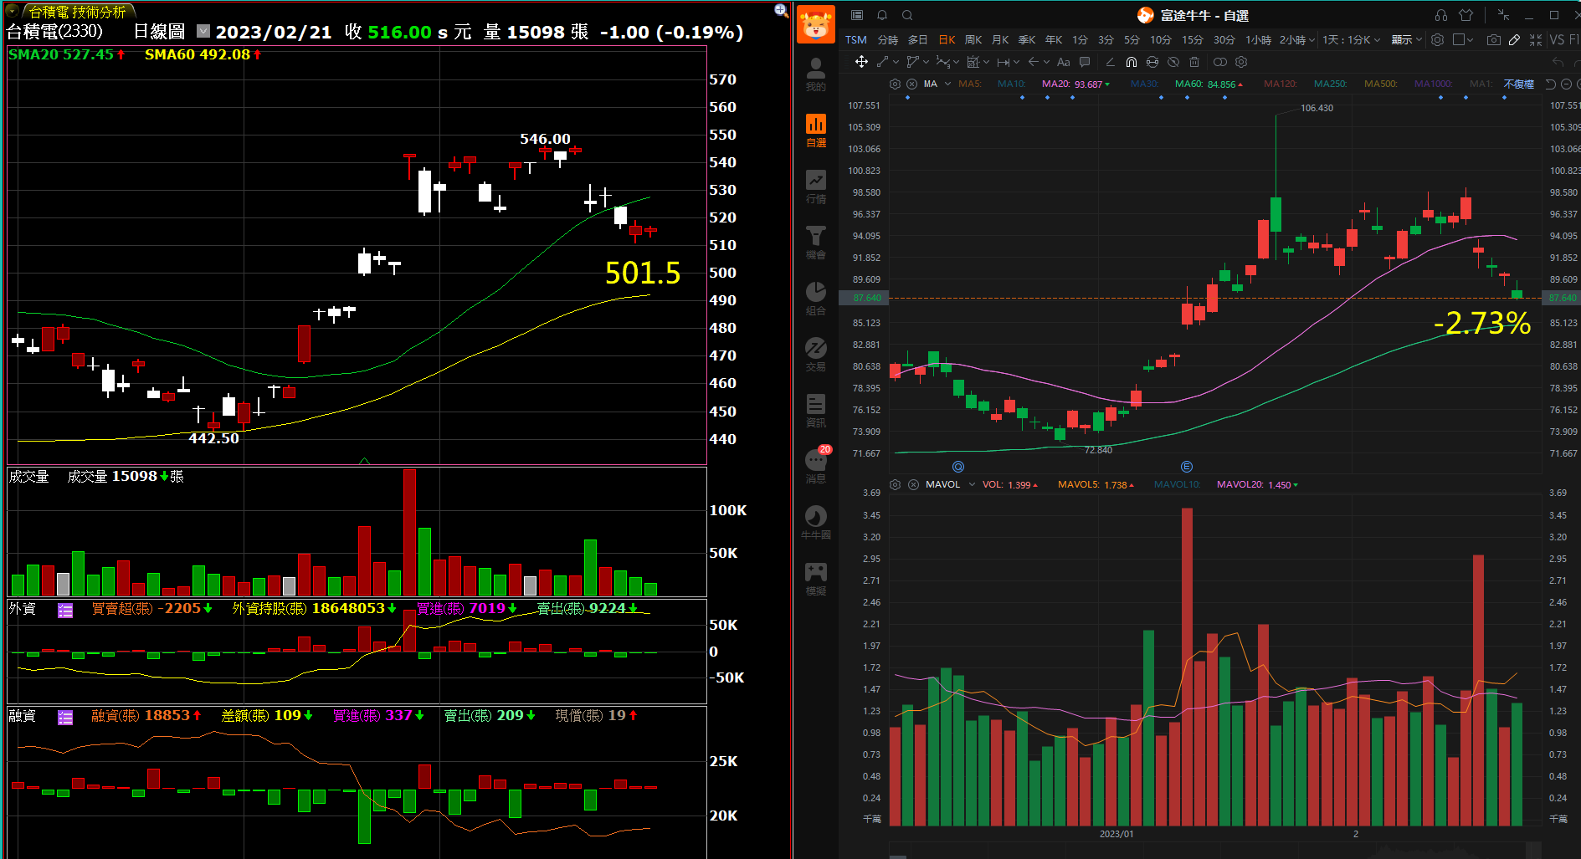
Task: Open the 顯示 display dropdown
Action: click(1407, 39)
